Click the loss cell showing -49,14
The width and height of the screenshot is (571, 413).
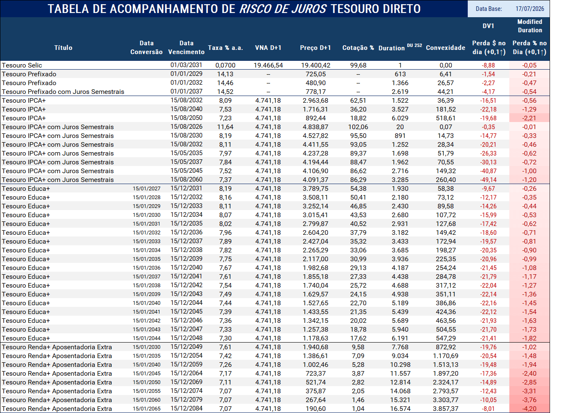(x=489, y=180)
